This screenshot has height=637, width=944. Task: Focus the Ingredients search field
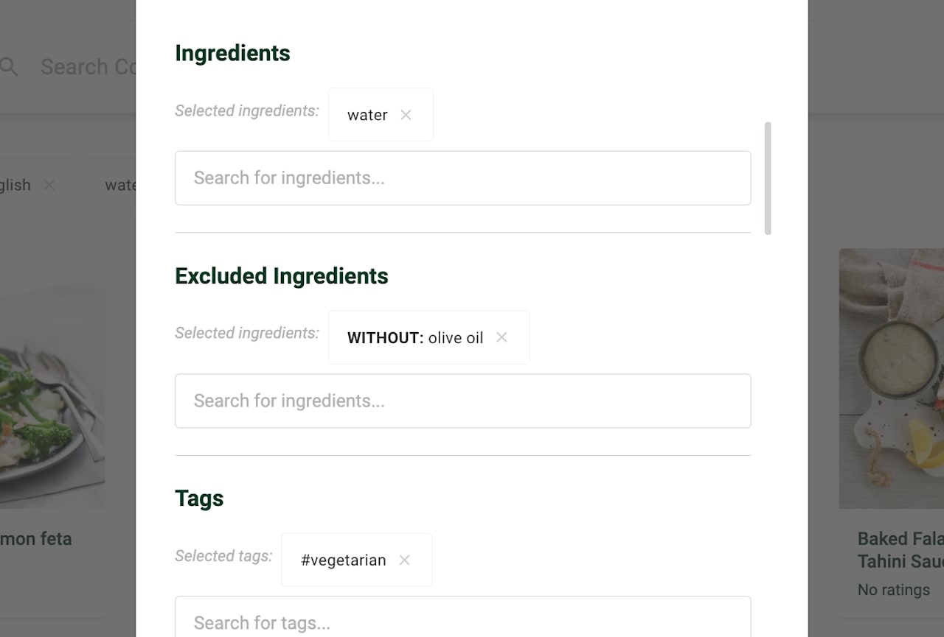point(463,178)
